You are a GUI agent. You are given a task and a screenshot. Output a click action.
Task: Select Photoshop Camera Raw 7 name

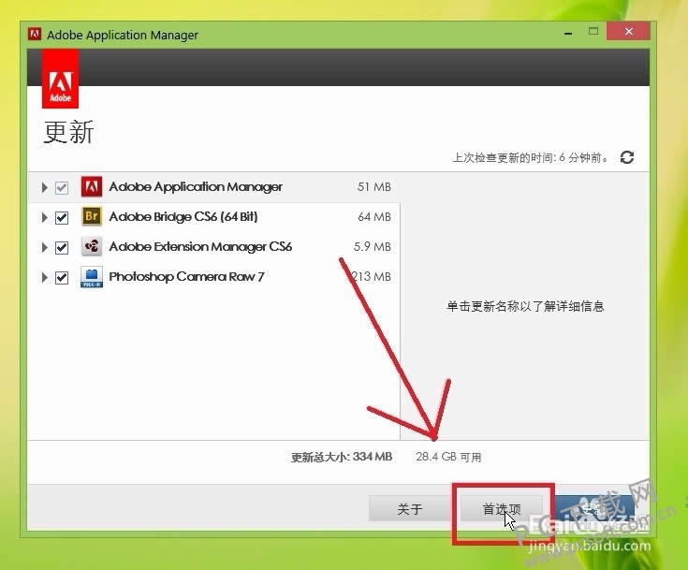pos(186,276)
